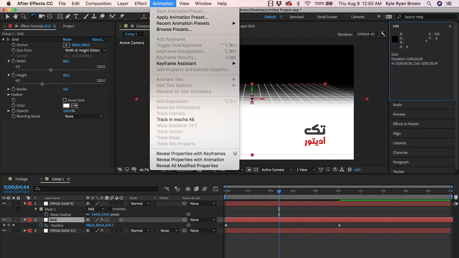Adjust the Width slider handle
Image resolution: width=459 pixels, height=258 pixels.
tap(51, 70)
